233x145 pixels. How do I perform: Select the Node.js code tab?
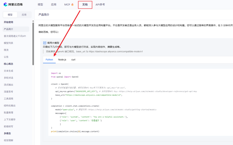pos(62,59)
